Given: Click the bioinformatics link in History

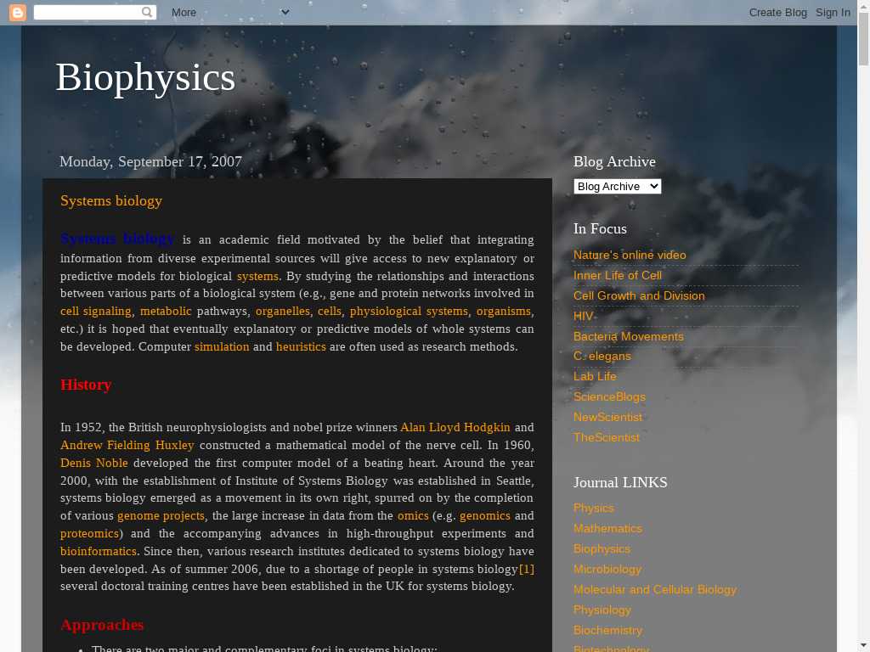Looking at the screenshot, I should (99, 551).
